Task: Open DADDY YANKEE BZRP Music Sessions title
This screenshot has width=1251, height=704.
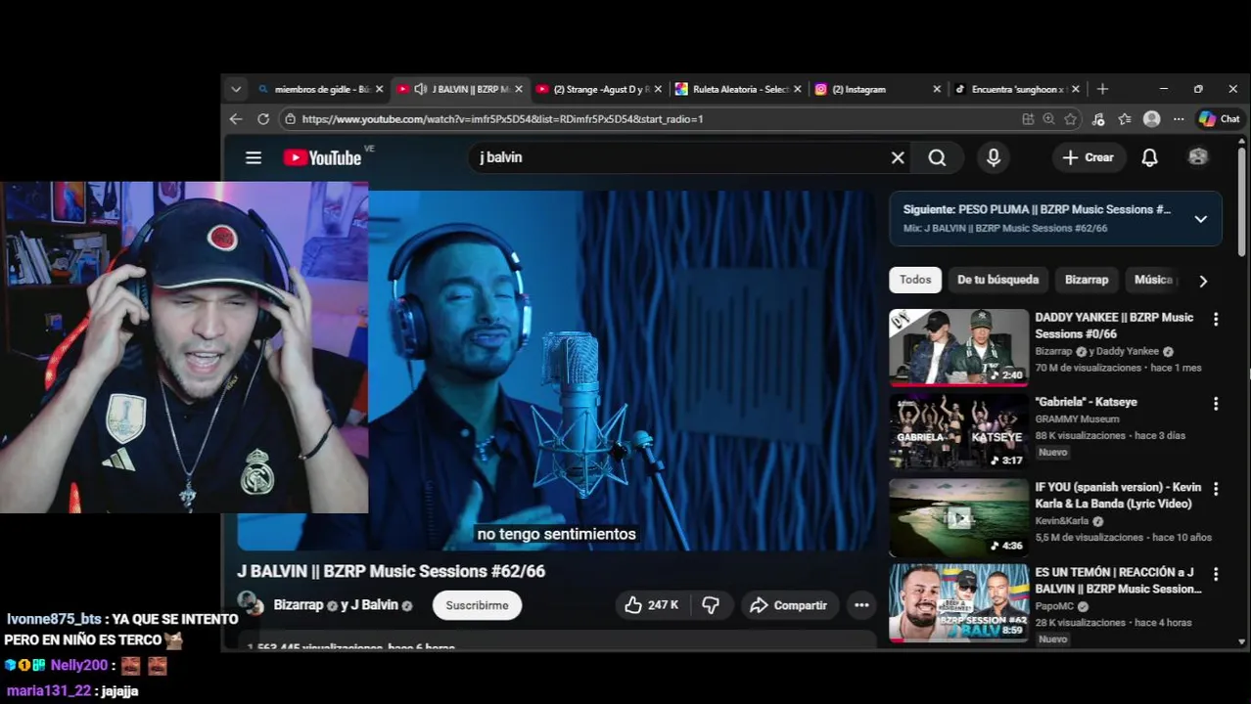Action: 1114,326
